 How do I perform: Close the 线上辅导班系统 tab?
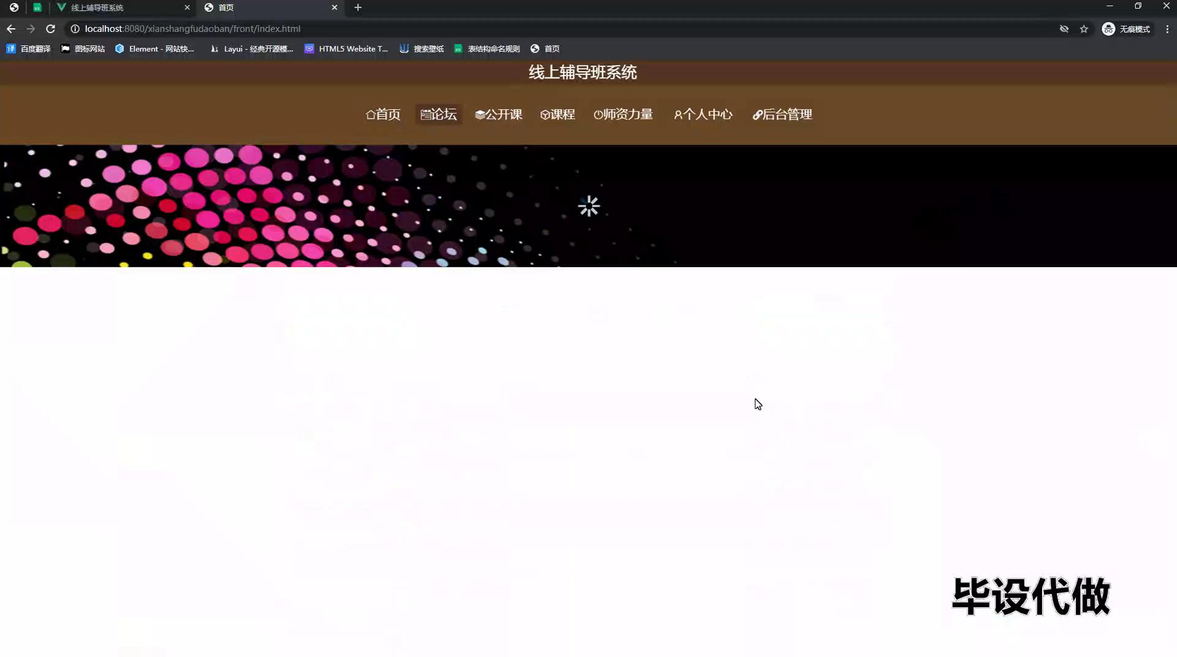(187, 7)
